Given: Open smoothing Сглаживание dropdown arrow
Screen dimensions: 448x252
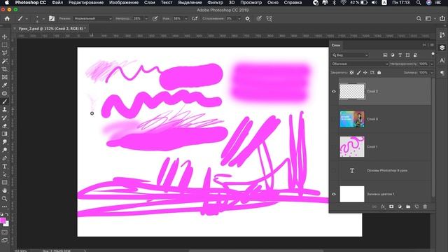Looking at the screenshot, I should [239, 19].
